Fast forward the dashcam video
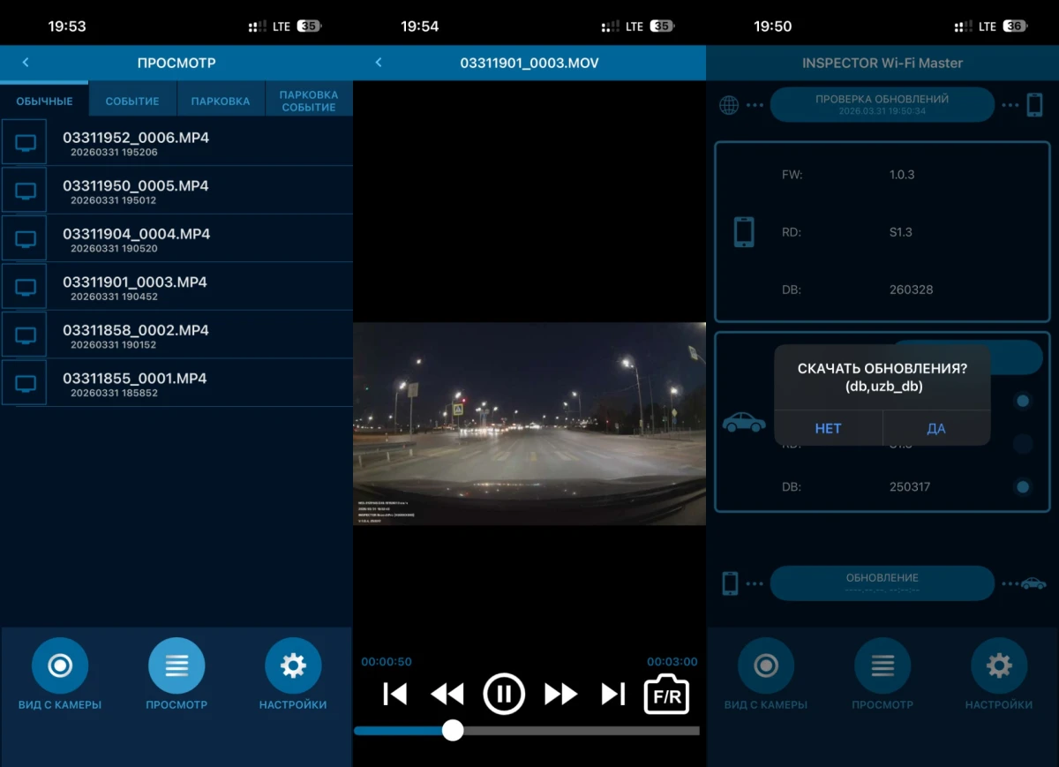 click(560, 694)
